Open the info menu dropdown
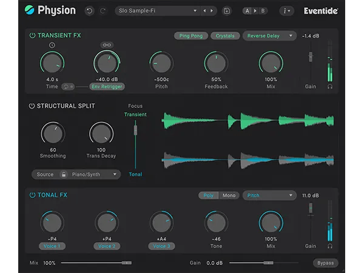The width and height of the screenshot is (364, 273). pyautogui.click(x=286, y=11)
